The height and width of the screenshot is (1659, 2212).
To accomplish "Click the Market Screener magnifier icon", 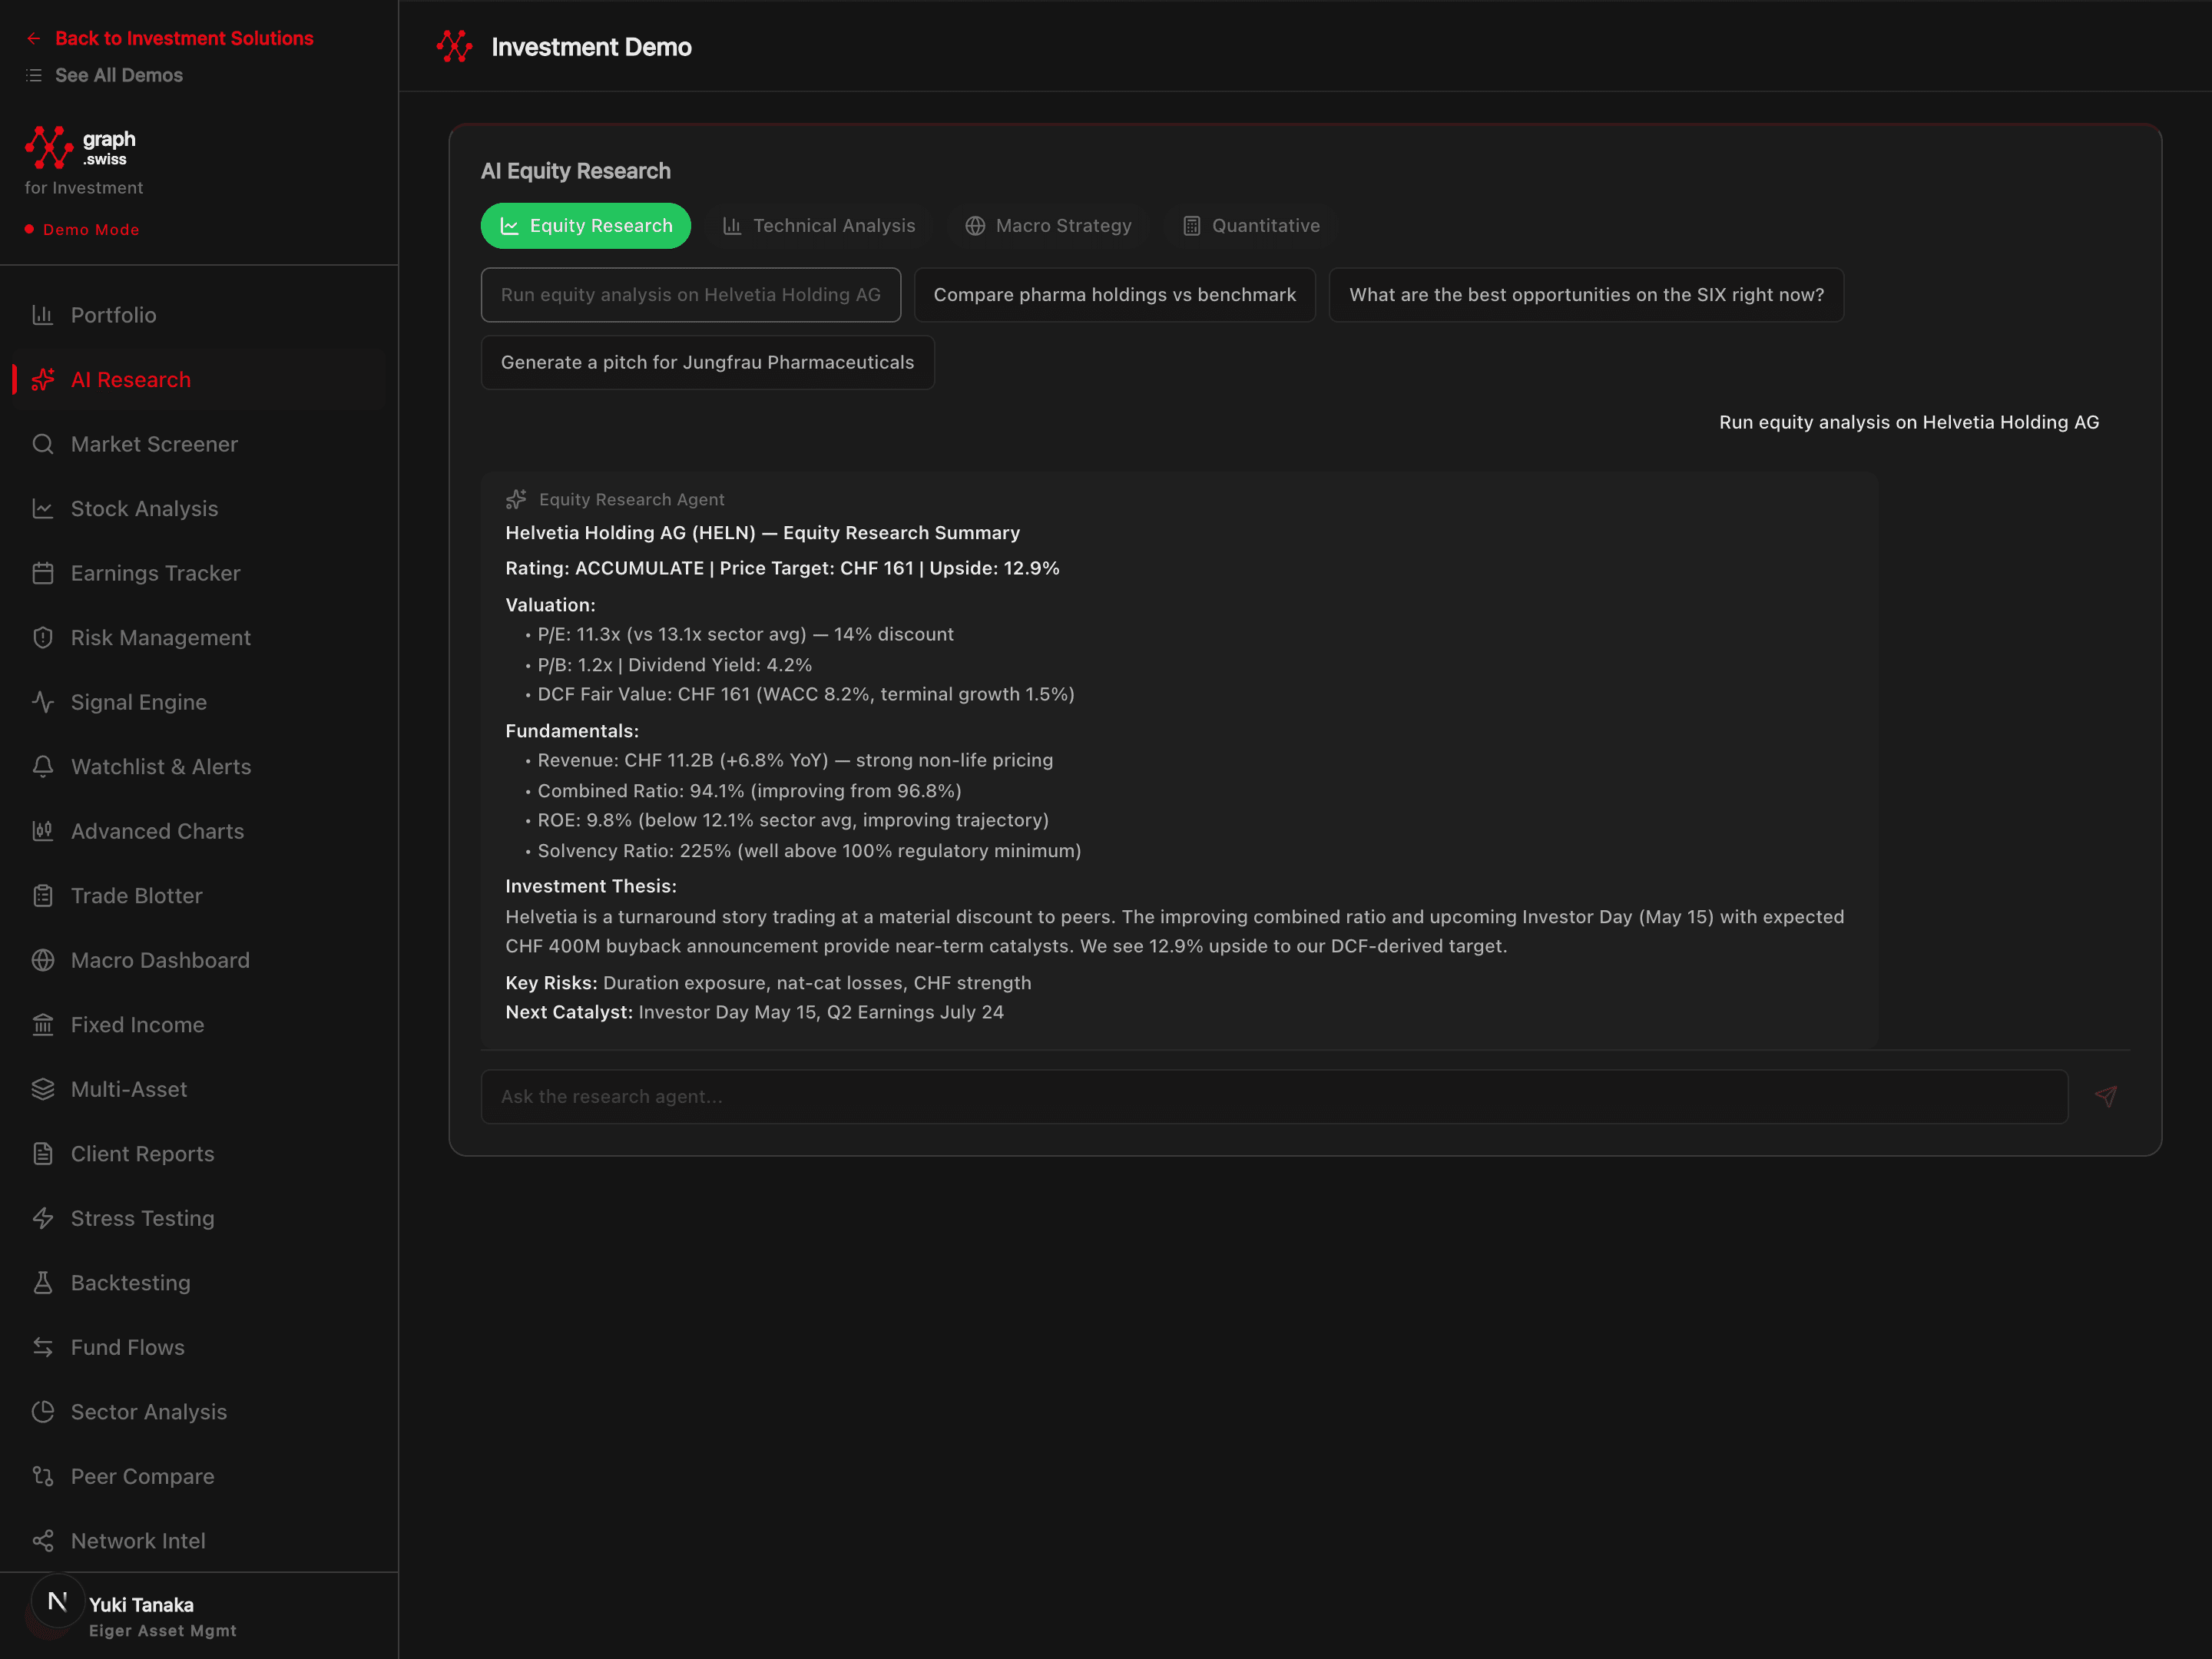I will tap(42, 444).
